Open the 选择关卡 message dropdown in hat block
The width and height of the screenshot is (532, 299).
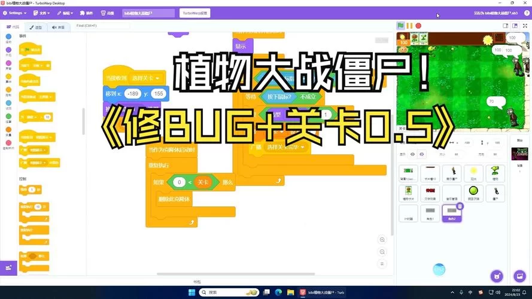point(146,78)
